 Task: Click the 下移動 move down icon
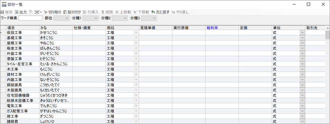click(x=135, y=12)
